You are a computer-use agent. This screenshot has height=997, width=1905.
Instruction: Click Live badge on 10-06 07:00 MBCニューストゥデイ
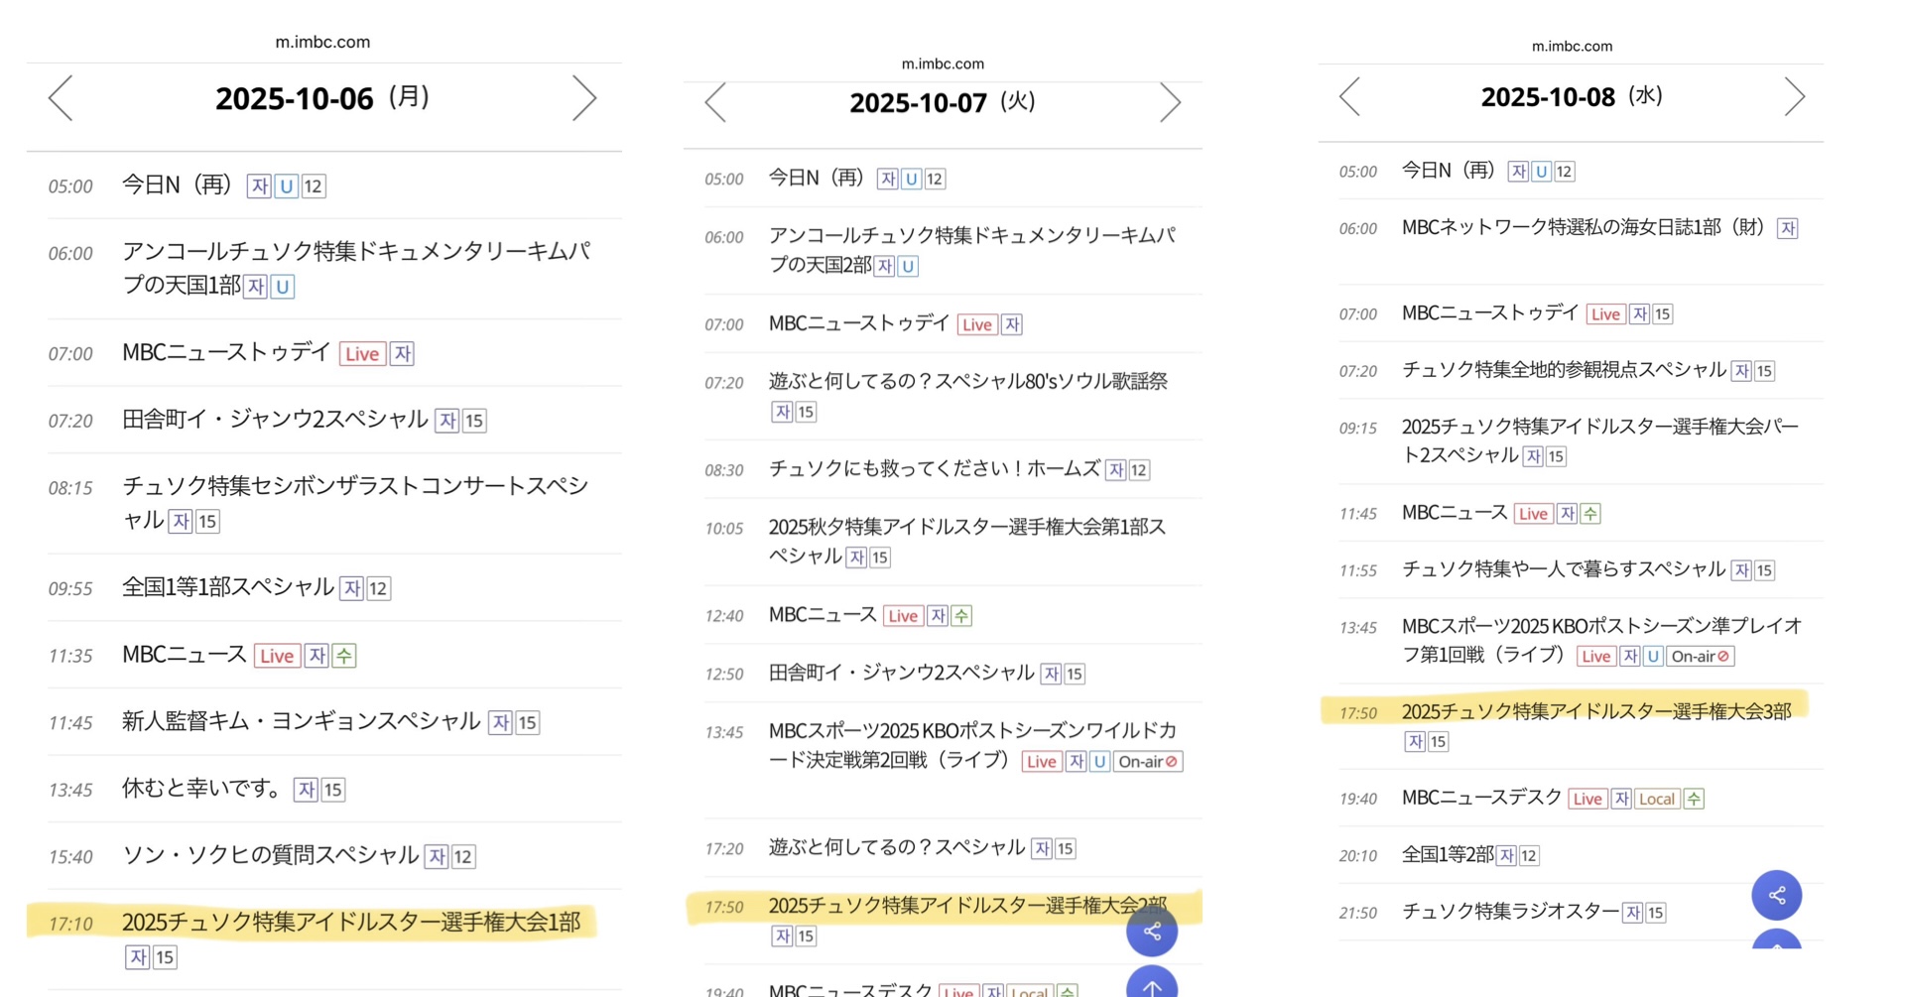coord(362,354)
